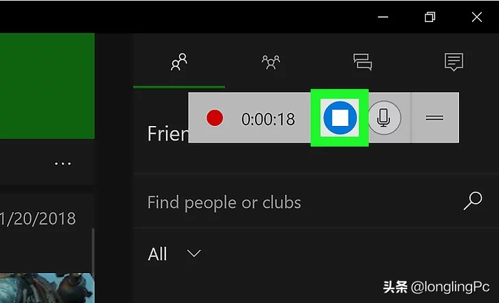
Task: Click the red recording indicator dot
Action: point(215,118)
